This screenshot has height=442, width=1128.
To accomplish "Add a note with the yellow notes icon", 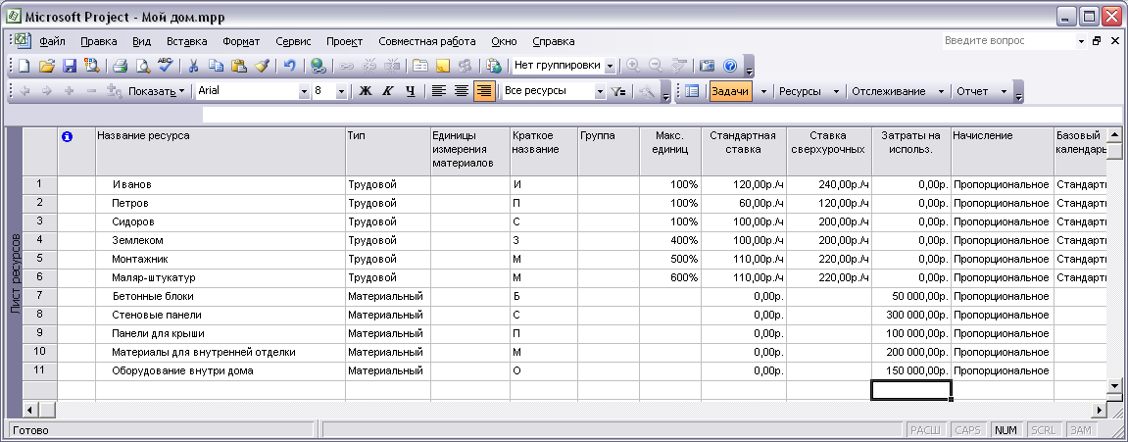I will pos(442,67).
